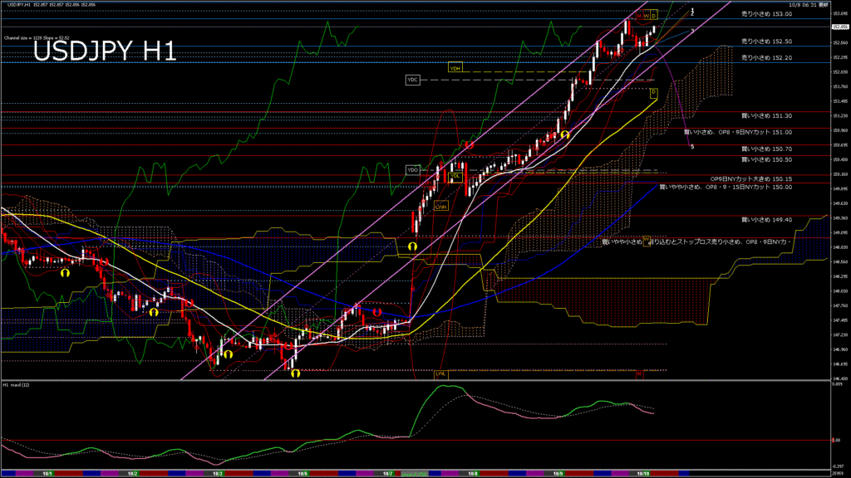
Task: Click the yellow D box on yellow moving average
Action: pyautogui.click(x=653, y=91)
